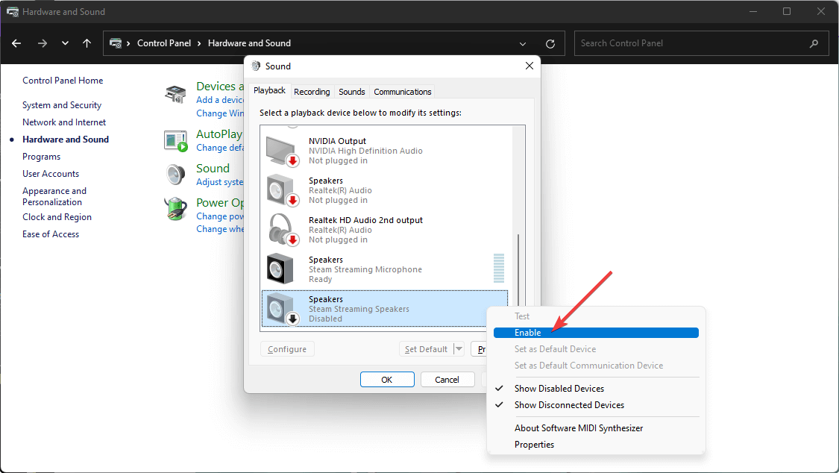Click Hardware and Sound in the breadcrumb
This screenshot has width=839, height=473.
[249, 43]
